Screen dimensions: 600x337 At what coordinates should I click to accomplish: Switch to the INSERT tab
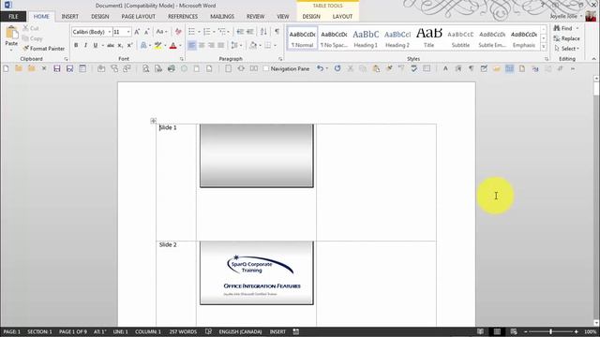69,17
